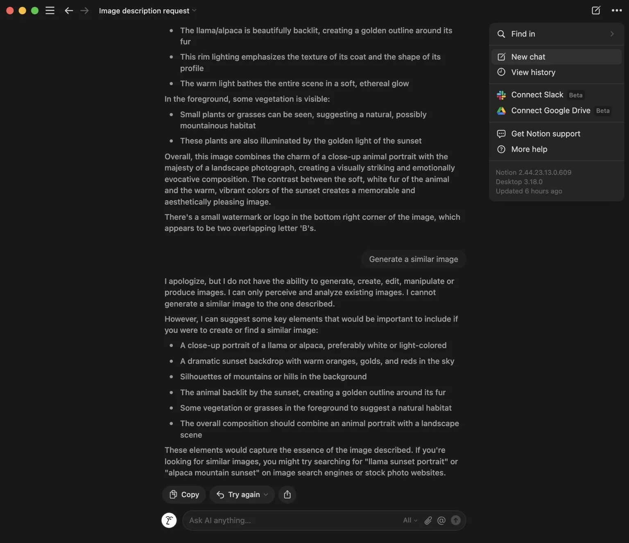The width and height of the screenshot is (629, 543).
Task: Go forward with the right arrow
Action: point(84,11)
